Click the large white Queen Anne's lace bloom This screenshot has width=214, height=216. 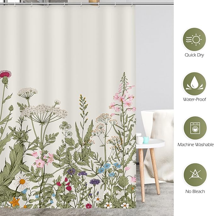[x=44, y=111]
